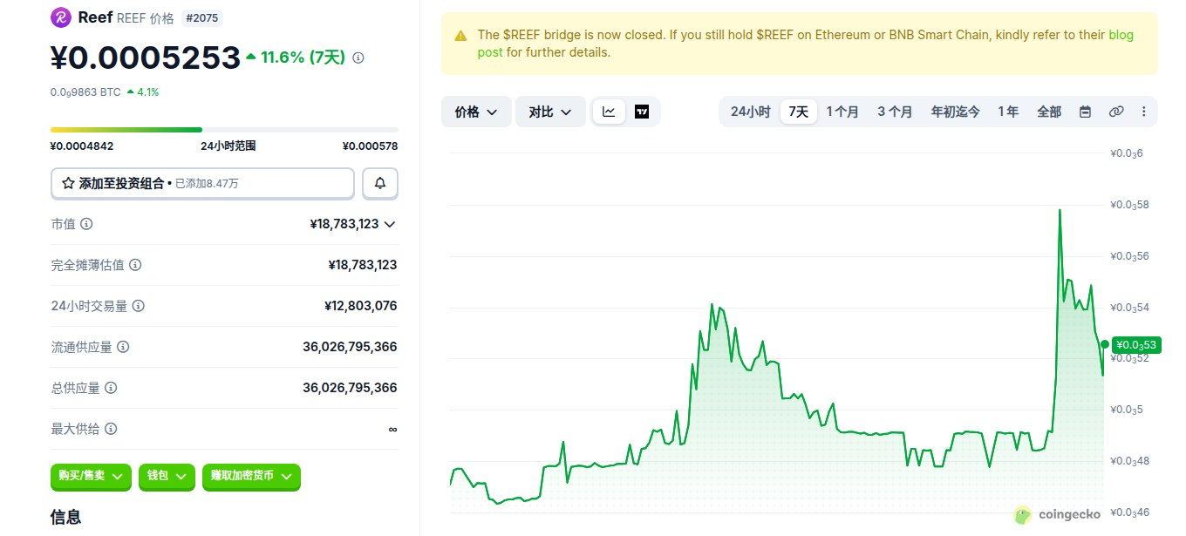Switch to the TradingView chart icon
Image resolution: width=1186 pixels, height=536 pixels.
point(642,112)
